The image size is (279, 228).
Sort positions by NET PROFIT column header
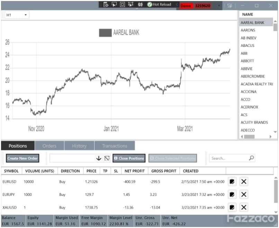(x=135, y=171)
